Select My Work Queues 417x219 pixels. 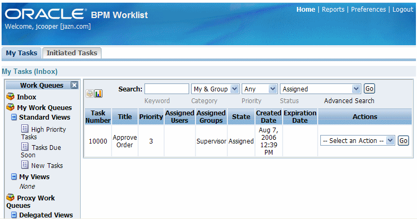[x=45, y=107]
